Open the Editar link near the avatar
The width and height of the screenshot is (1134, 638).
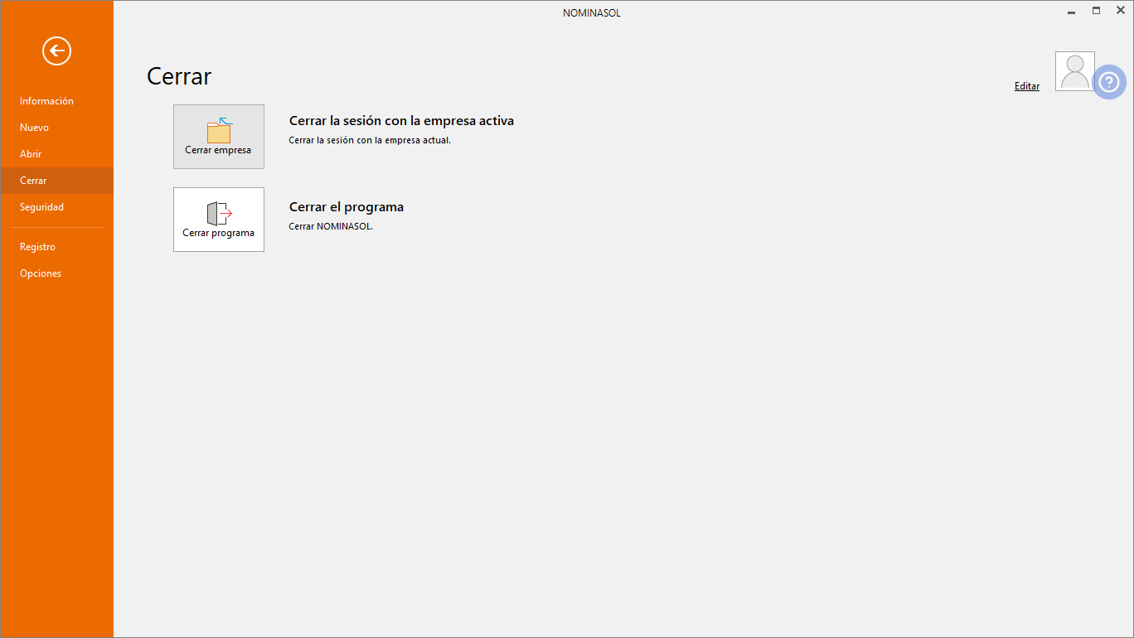pos(1027,86)
